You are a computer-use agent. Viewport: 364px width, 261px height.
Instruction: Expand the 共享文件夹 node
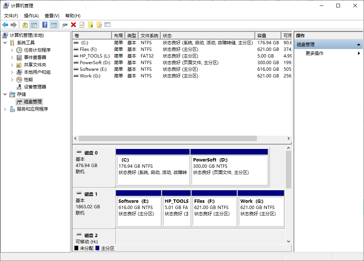(12, 65)
